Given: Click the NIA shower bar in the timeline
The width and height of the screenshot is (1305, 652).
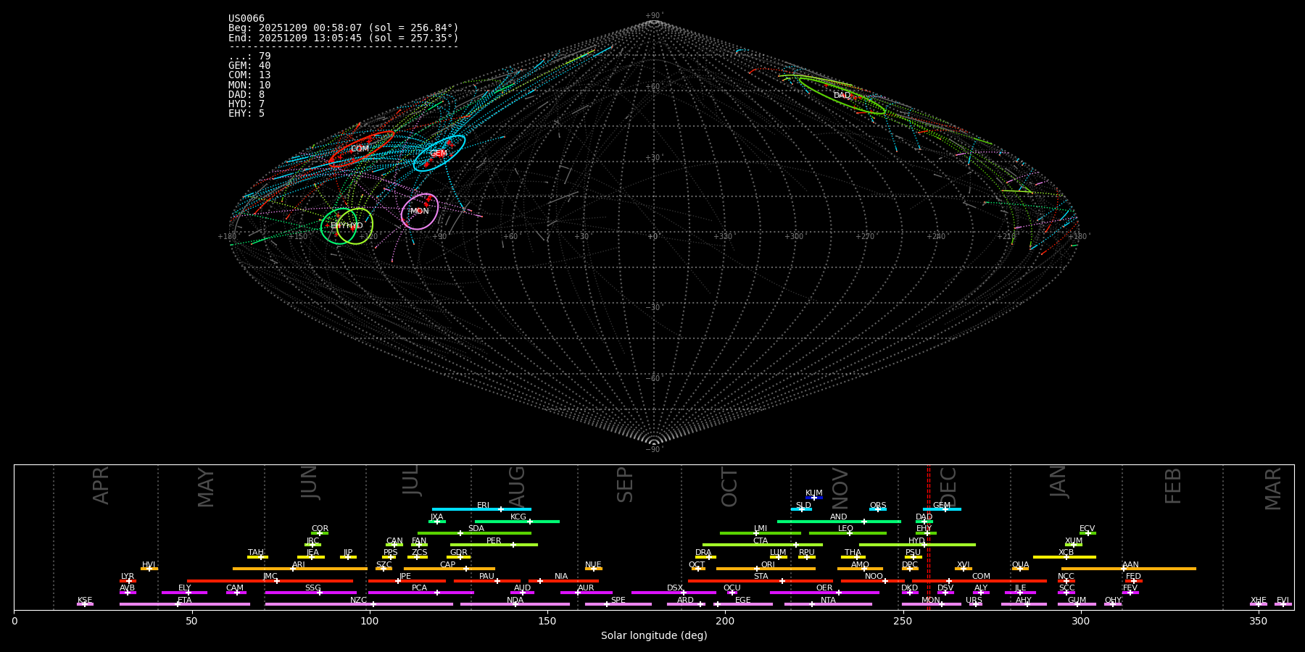Looking at the screenshot, I should pos(563,581).
